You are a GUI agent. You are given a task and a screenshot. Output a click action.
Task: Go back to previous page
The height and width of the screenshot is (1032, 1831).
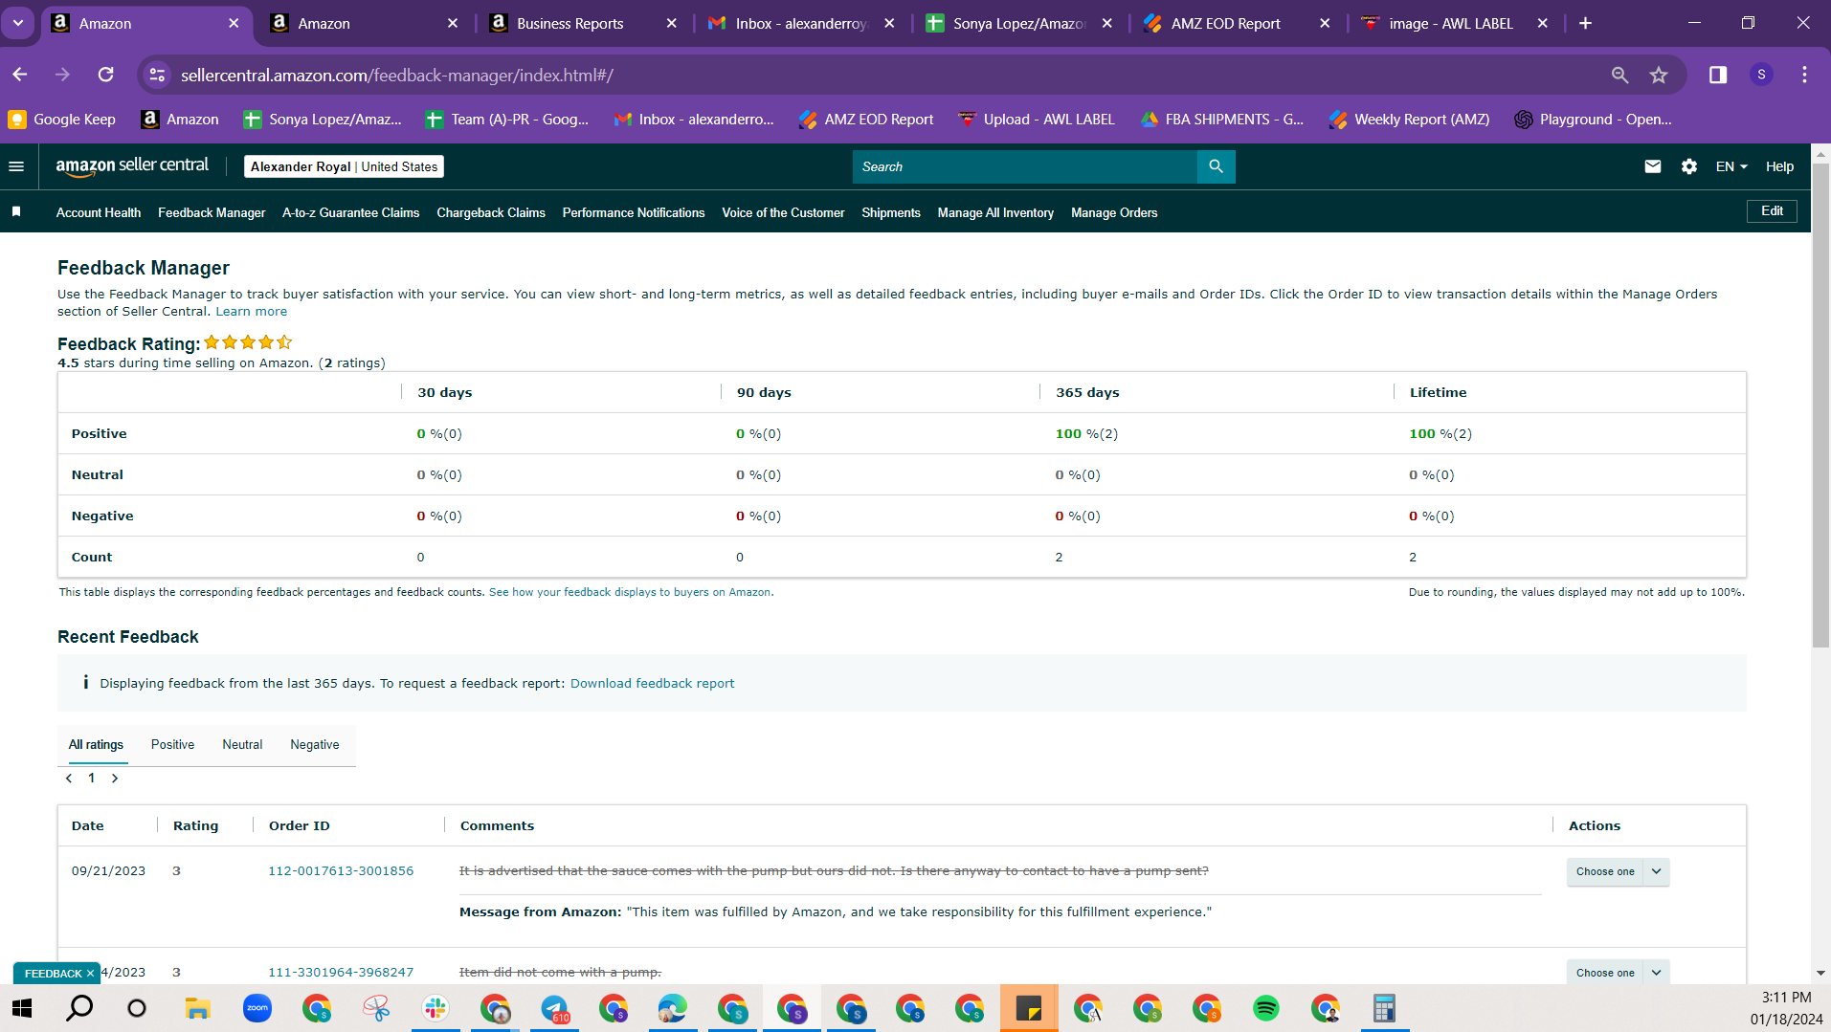coord(20,75)
